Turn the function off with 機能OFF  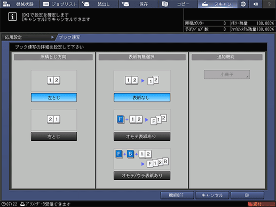177,195
